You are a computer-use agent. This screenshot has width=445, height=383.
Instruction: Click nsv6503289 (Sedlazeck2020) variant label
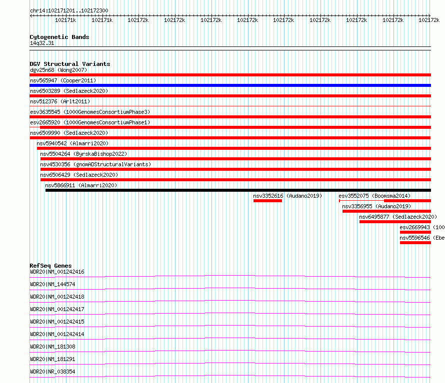[x=69, y=91]
